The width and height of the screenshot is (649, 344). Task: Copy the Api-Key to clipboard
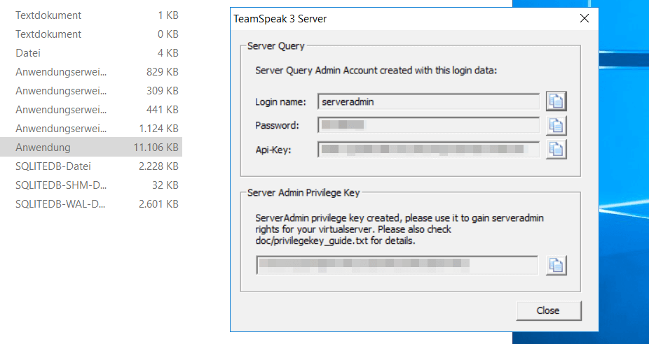[x=556, y=149]
